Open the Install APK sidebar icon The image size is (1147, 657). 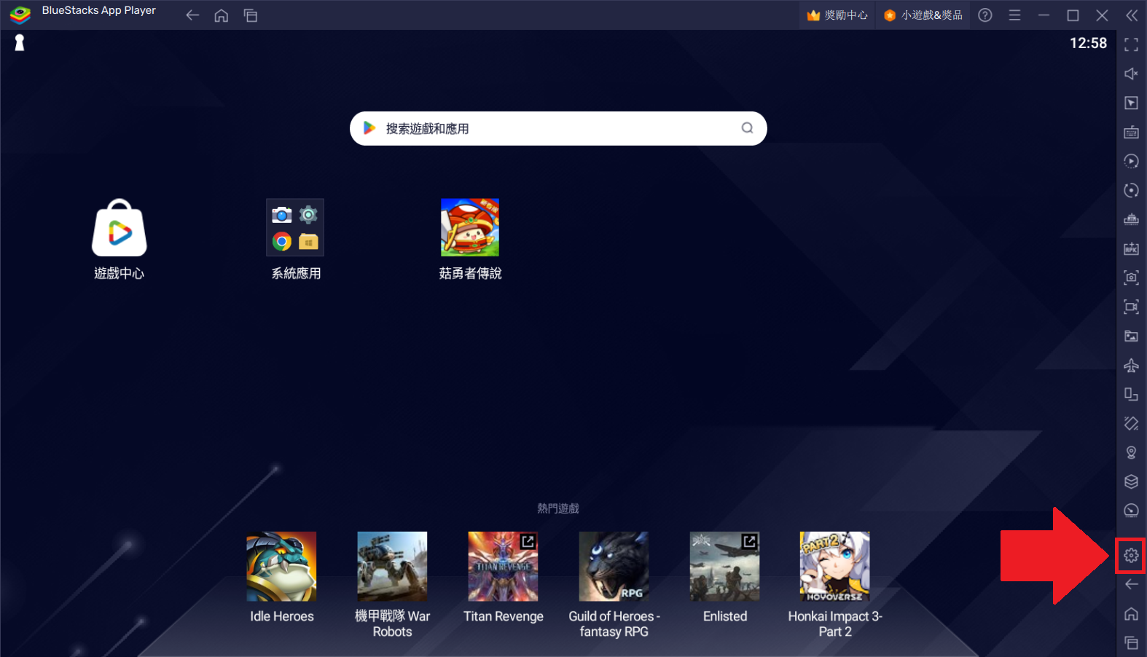coord(1131,249)
